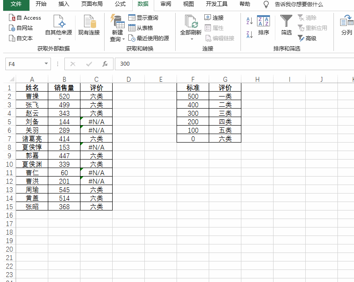Open the Help (帮助) tab
The height and width of the screenshot is (282, 354).
[x=245, y=4]
